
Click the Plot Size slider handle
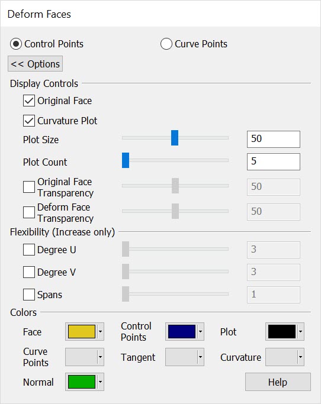click(175, 138)
